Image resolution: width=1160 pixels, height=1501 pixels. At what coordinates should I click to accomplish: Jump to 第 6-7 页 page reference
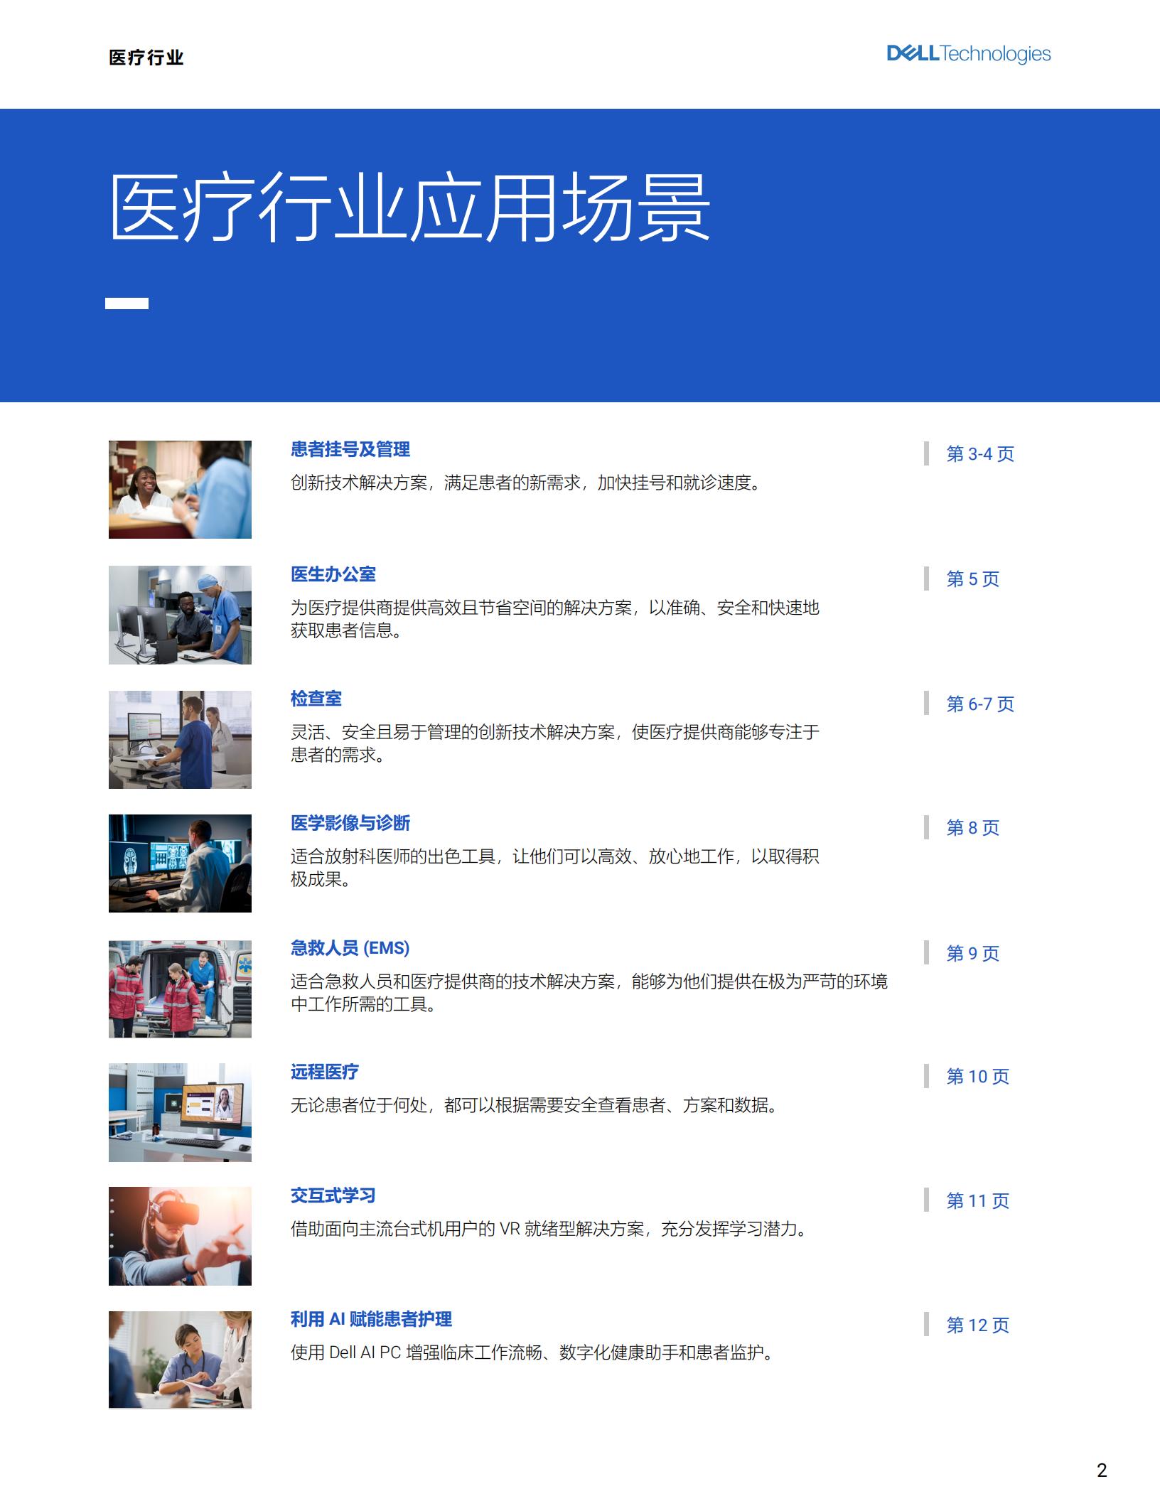(x=979, y=704)
